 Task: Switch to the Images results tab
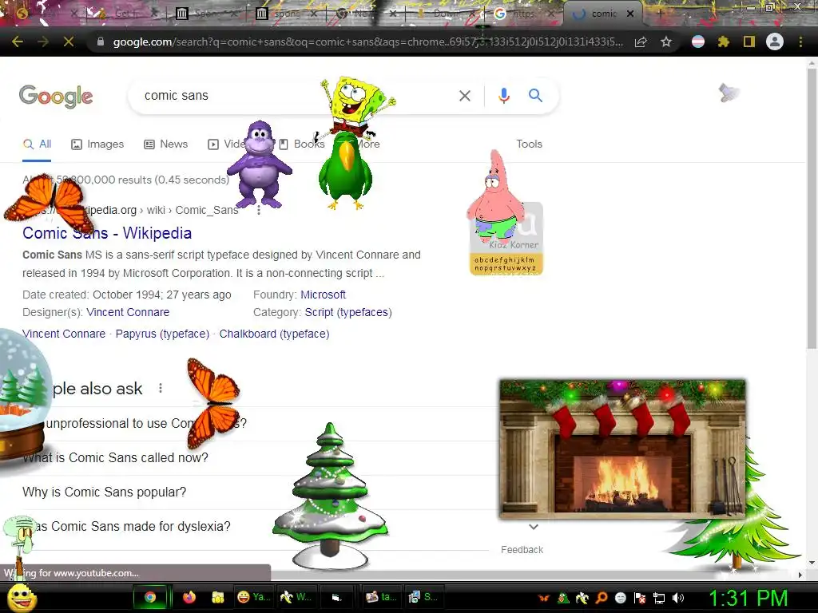[97, 144]
